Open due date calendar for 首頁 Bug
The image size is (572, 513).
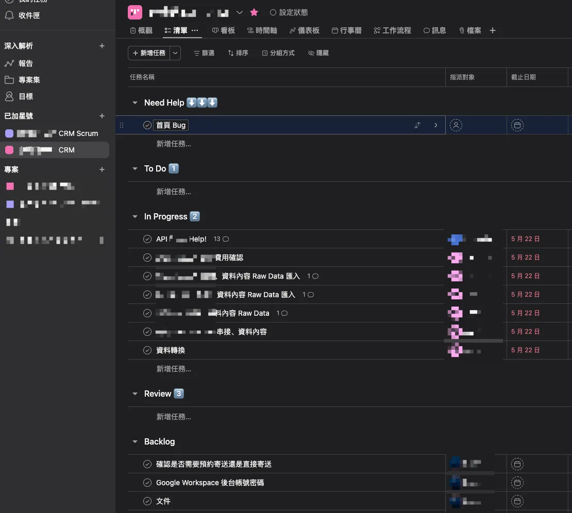click(x=517, y=125)
